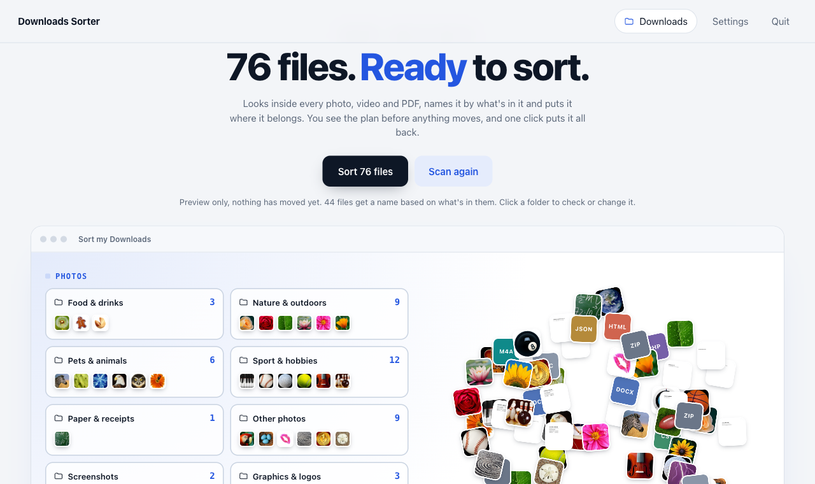
Task: Open the Paper & receipts folder card
Action: 134,430
